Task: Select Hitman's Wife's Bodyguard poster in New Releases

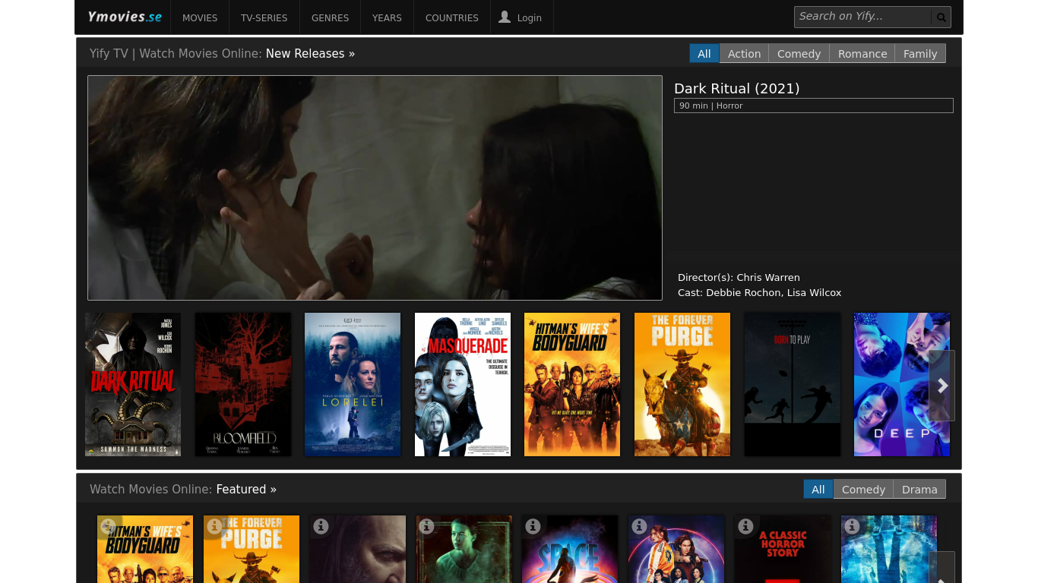Action: [x=572, y=384]
